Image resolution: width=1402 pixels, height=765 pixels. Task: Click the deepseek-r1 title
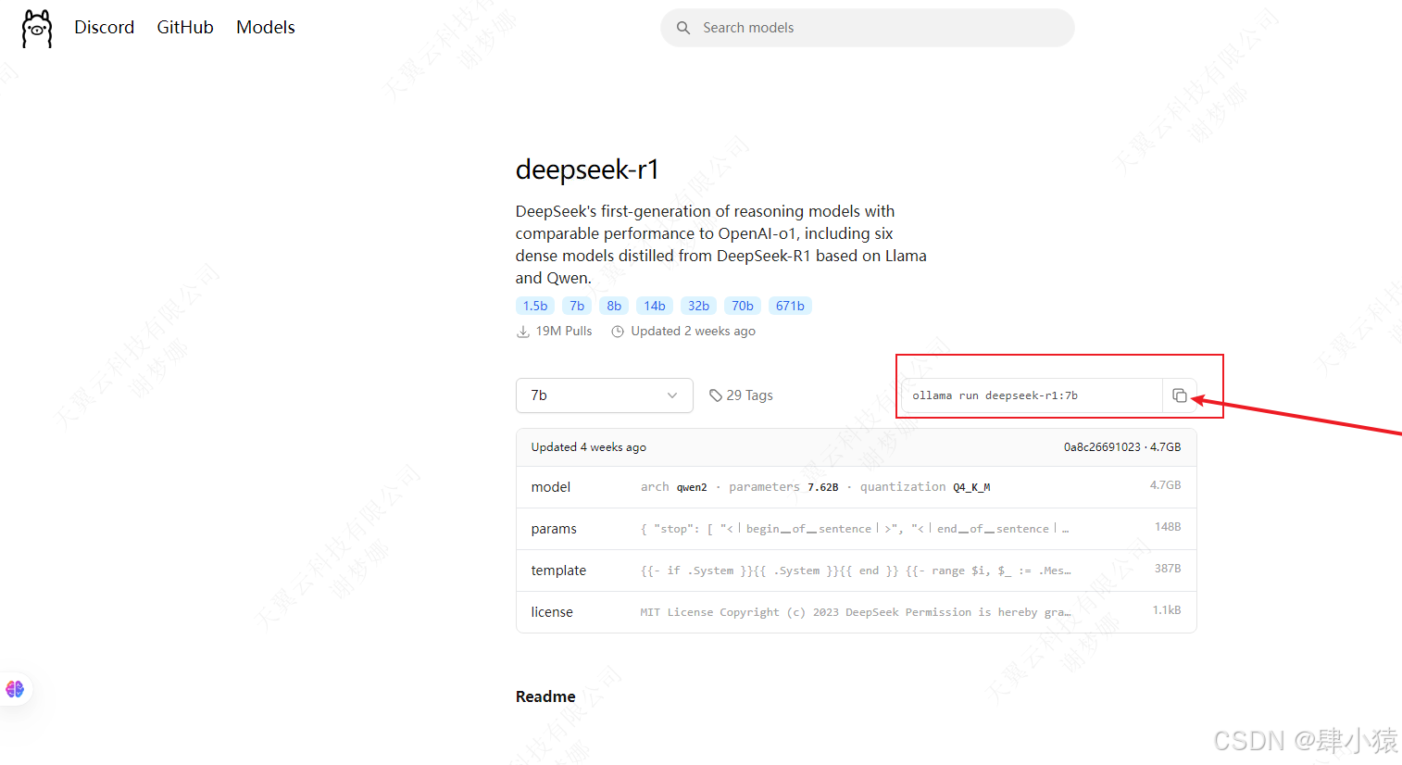click(587, 169)
